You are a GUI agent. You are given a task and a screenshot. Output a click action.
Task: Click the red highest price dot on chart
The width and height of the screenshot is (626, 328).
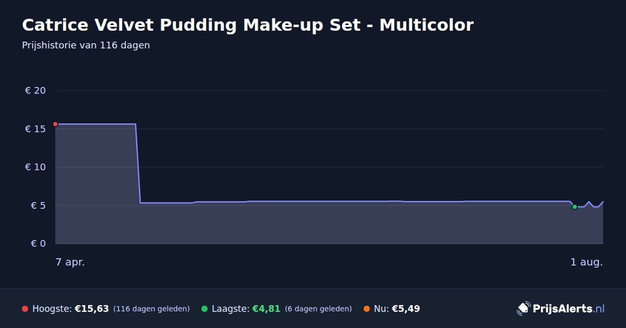coord(55,124)
